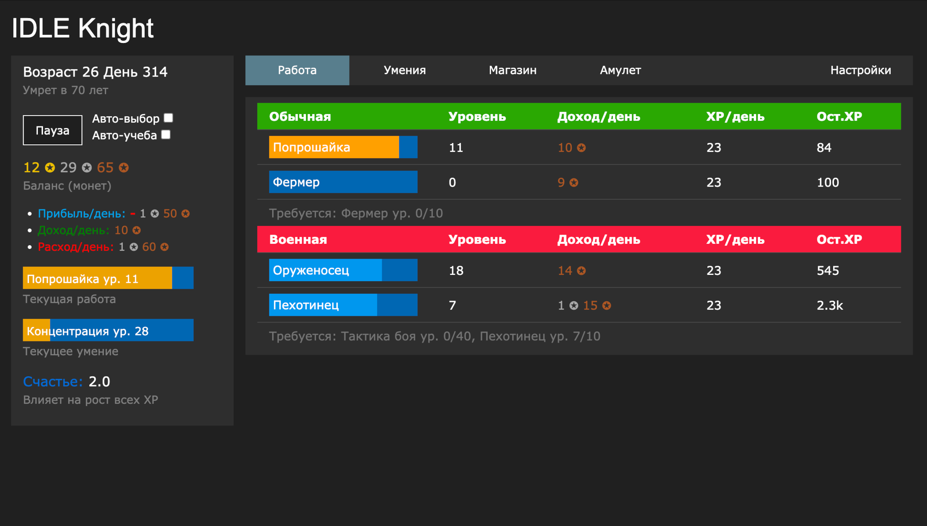
Task: Click the coin icon in Фермер income column
Action: pos(573,182)
